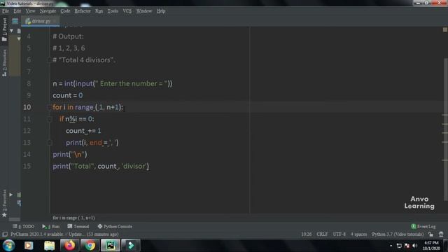Click line number 8 in gutter

pos(29,83)
